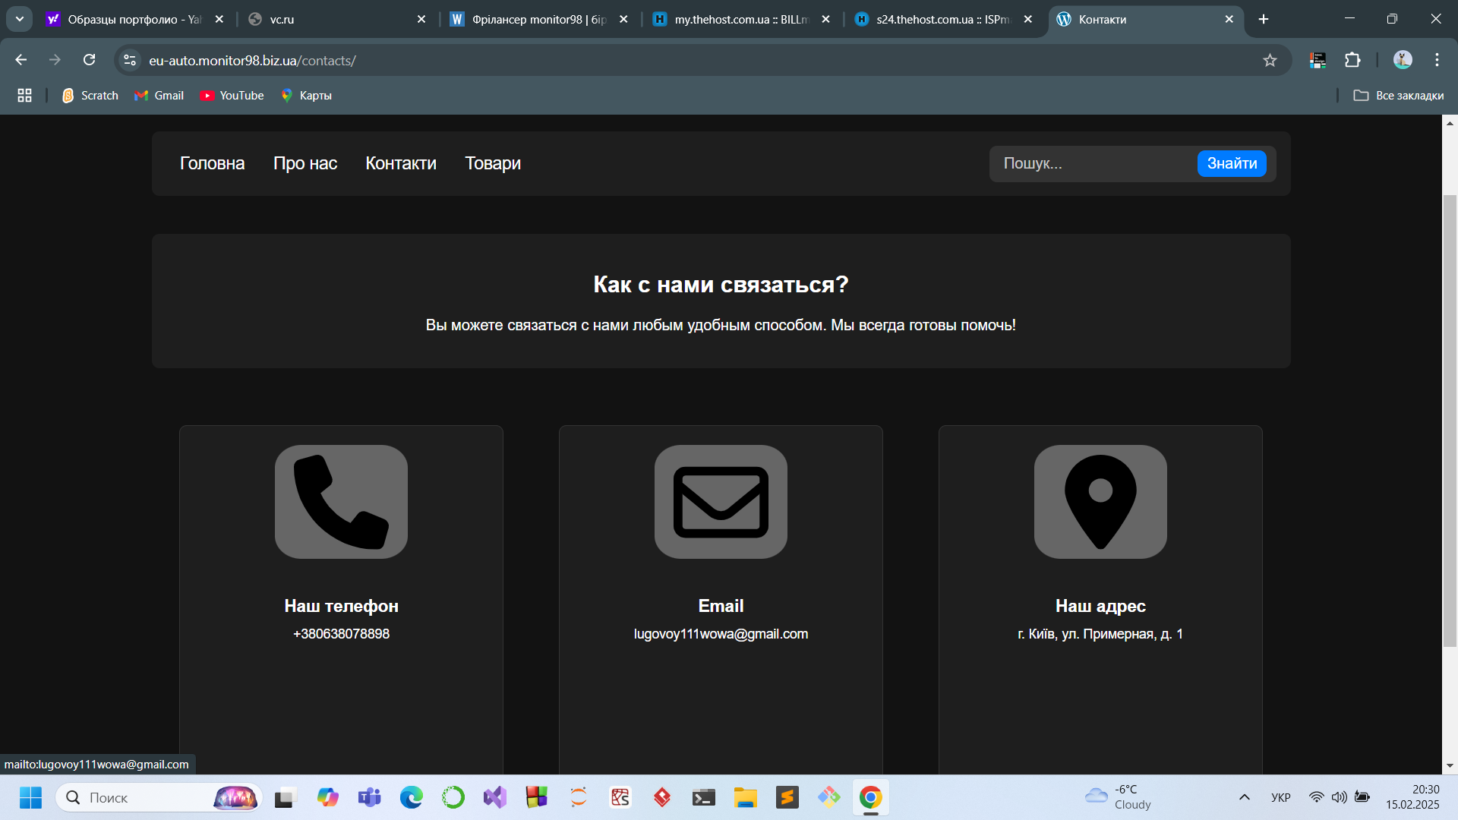Open the Товари menu item

coord(493,163)
